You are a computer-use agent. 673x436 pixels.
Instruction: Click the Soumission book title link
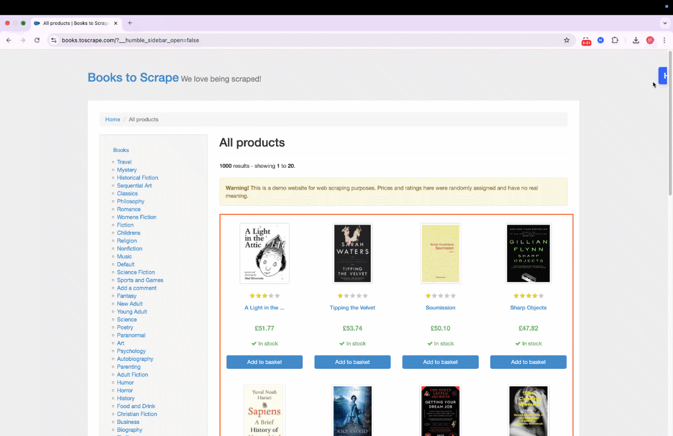click(x=440, y=308)
